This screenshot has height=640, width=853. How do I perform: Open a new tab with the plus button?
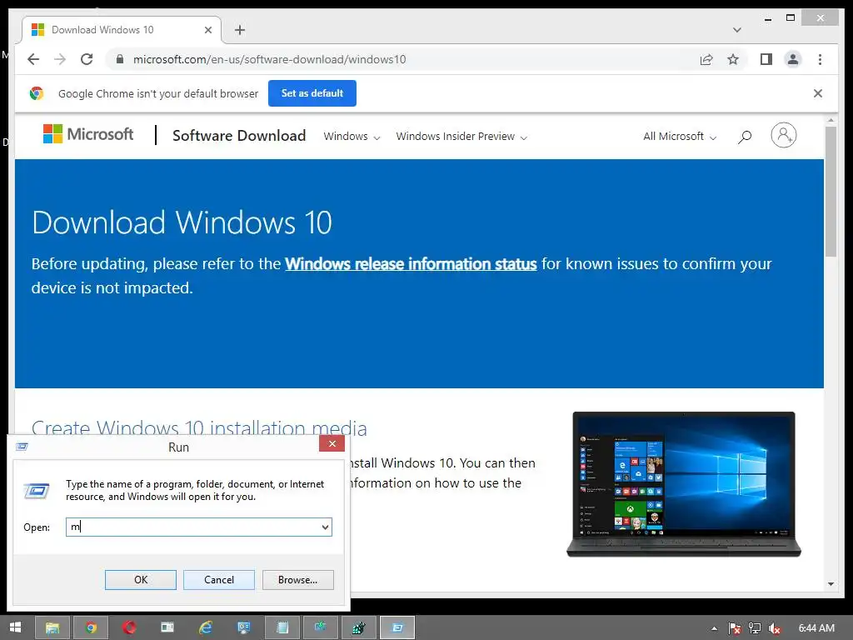[x=240, y=30]
